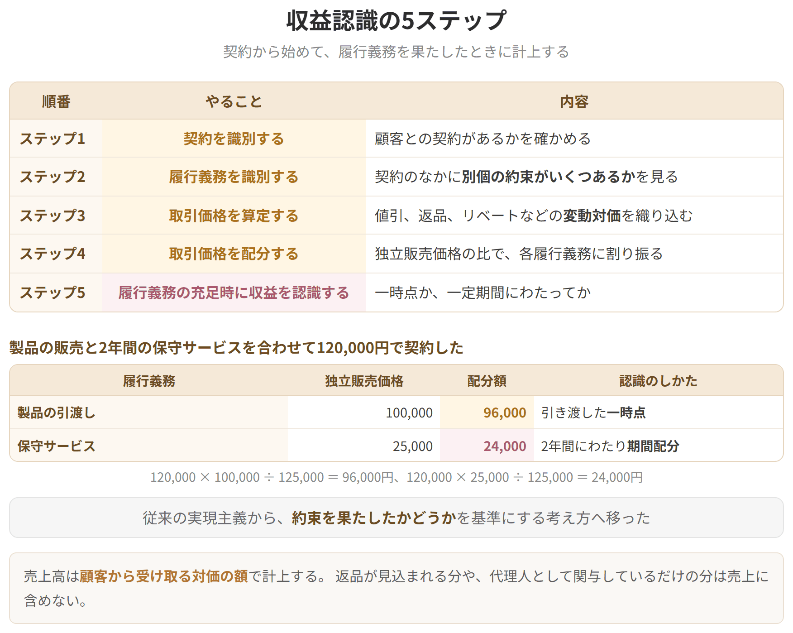Screen dimensions: 793x633
Task: Click the 契約を識別する cell
Action: 234,139
